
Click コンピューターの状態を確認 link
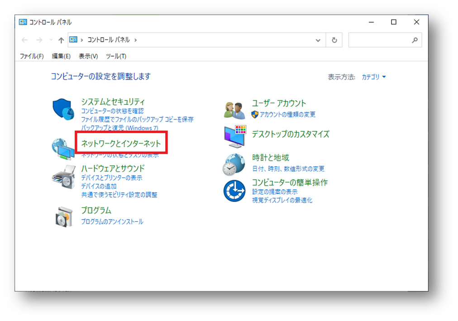[112, 111]
